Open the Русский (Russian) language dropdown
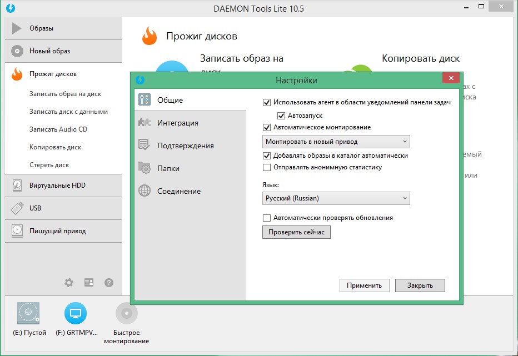The width and height of the screenshot is (518, 356). 336,198
